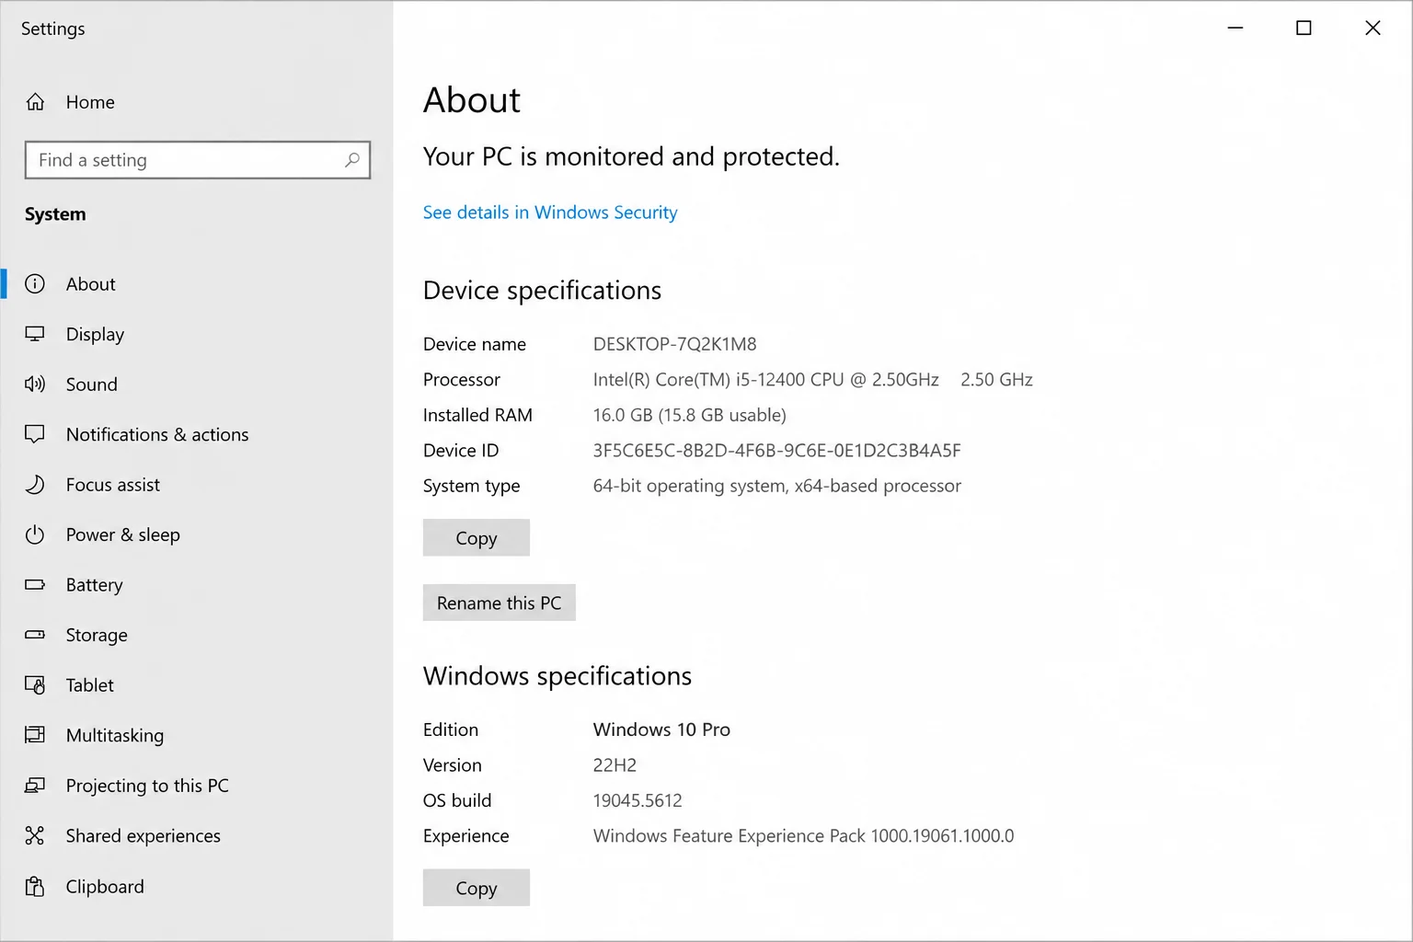Click the Rename this PC button
The height and width of the screenshot is (942, 1413).
tap(500, 603)
